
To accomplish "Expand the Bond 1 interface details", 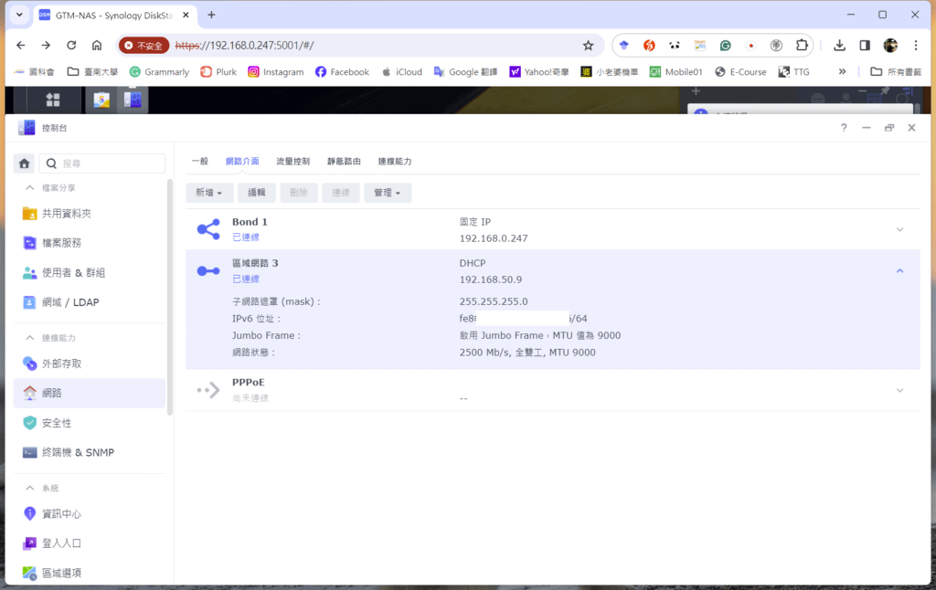I will [x=899, y=229].
